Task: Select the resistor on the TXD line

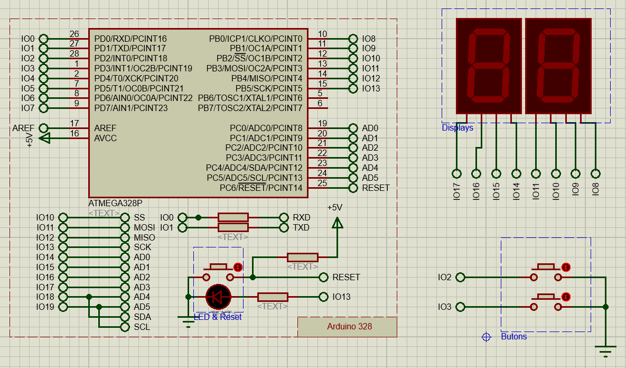Action: click(x=233, y=227)
